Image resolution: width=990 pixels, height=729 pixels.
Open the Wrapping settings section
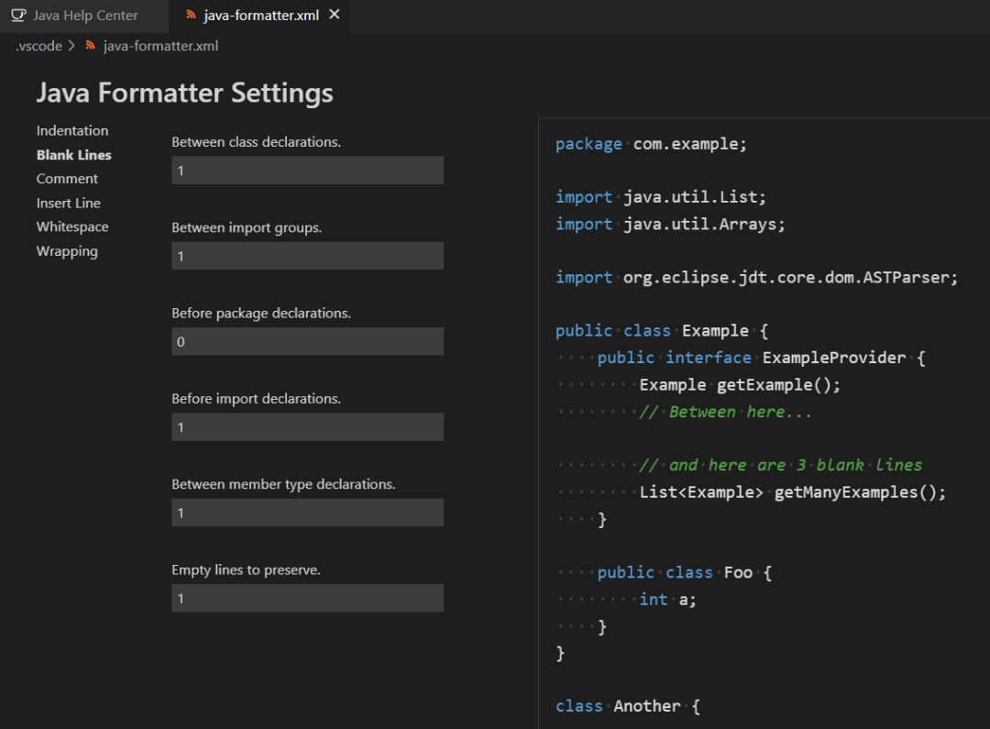click(x=67, y=250)
